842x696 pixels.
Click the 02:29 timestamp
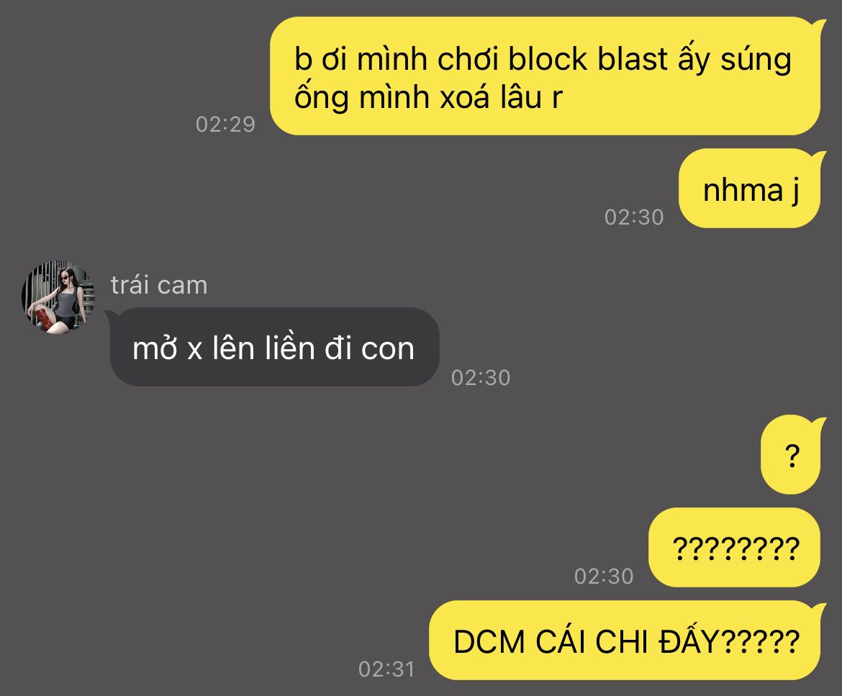pyautogui.click(x=225, y=124)
